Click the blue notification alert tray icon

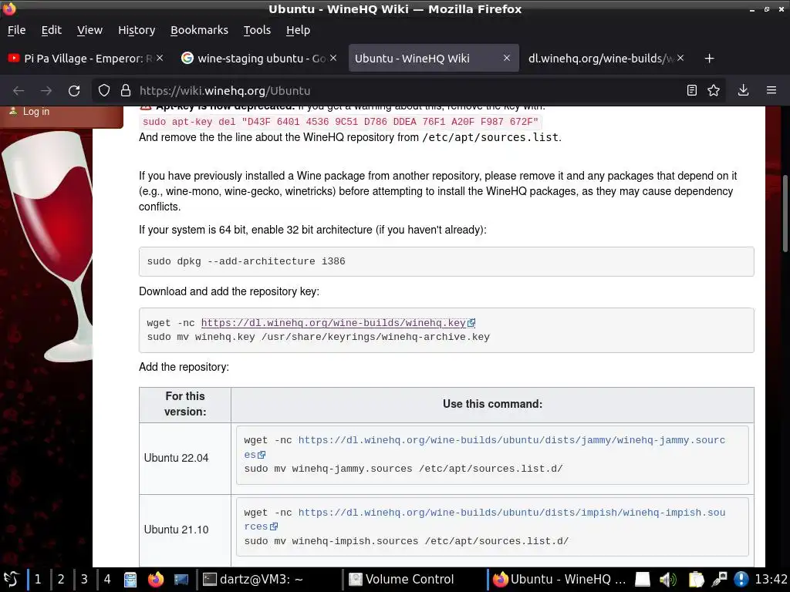(741, 580)
